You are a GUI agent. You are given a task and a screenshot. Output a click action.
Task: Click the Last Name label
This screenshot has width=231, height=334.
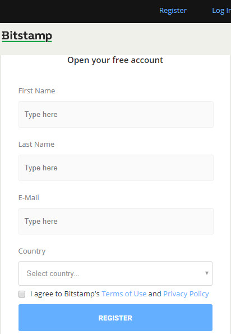(36, 144)
